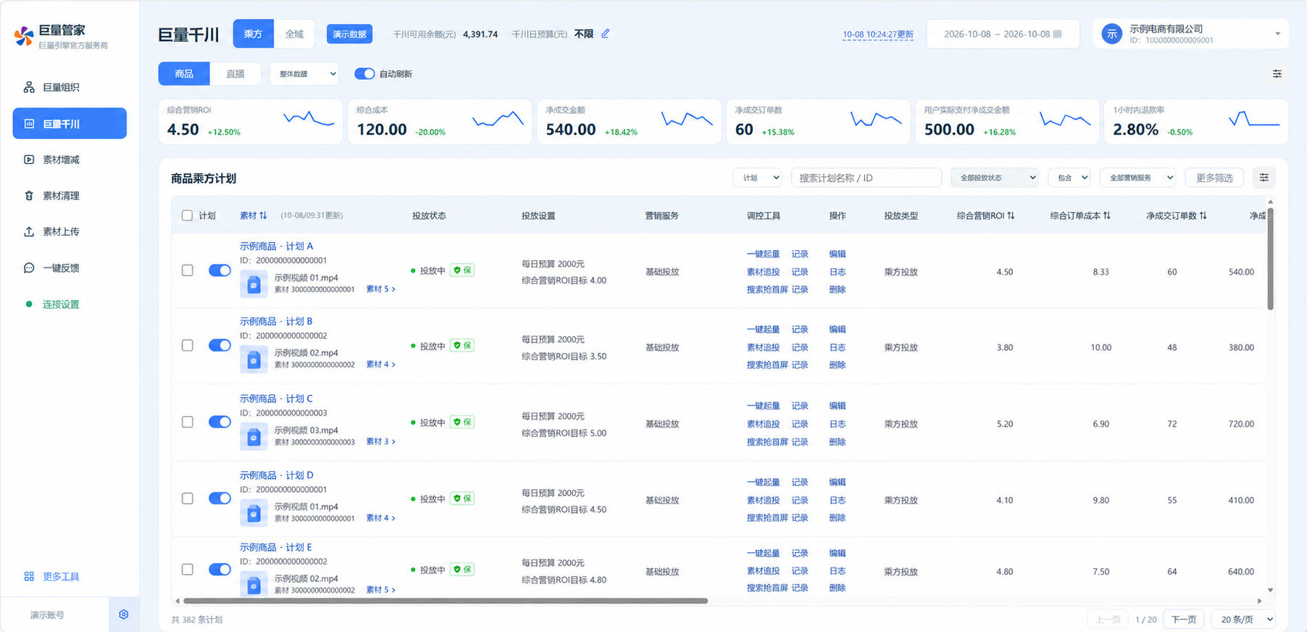
Task: Open the settings gear next to 演示账号
Action: pos(124,615)
